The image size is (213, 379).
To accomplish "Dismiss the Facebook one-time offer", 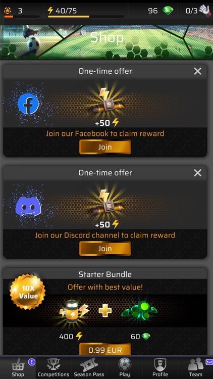I will pyautogui.click(x=197, y=71).
